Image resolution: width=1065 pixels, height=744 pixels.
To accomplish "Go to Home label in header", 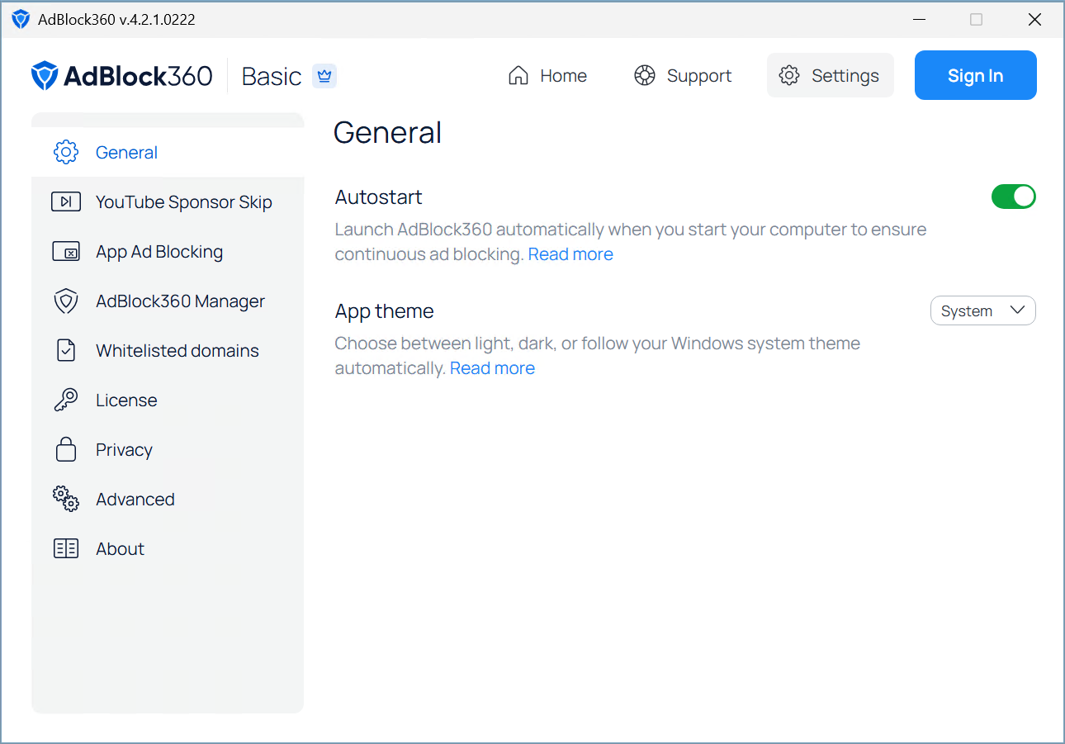I will pyautogui.click(x=564, y=76).
